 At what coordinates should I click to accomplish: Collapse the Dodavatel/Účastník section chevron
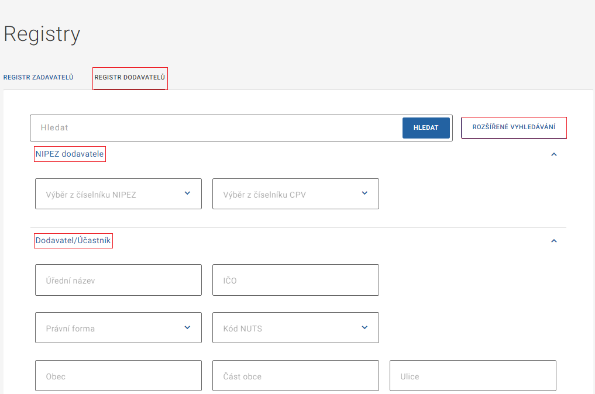[x=554, y=241]
